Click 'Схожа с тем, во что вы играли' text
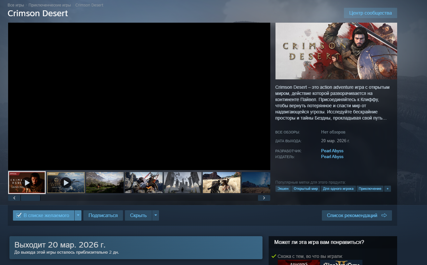Image resolution: width=427 pixels, height=265 pixels. (310, 256)
